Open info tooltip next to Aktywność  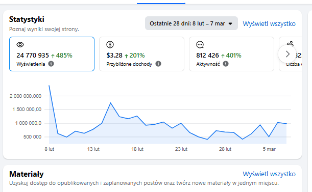tap(226, 64)
